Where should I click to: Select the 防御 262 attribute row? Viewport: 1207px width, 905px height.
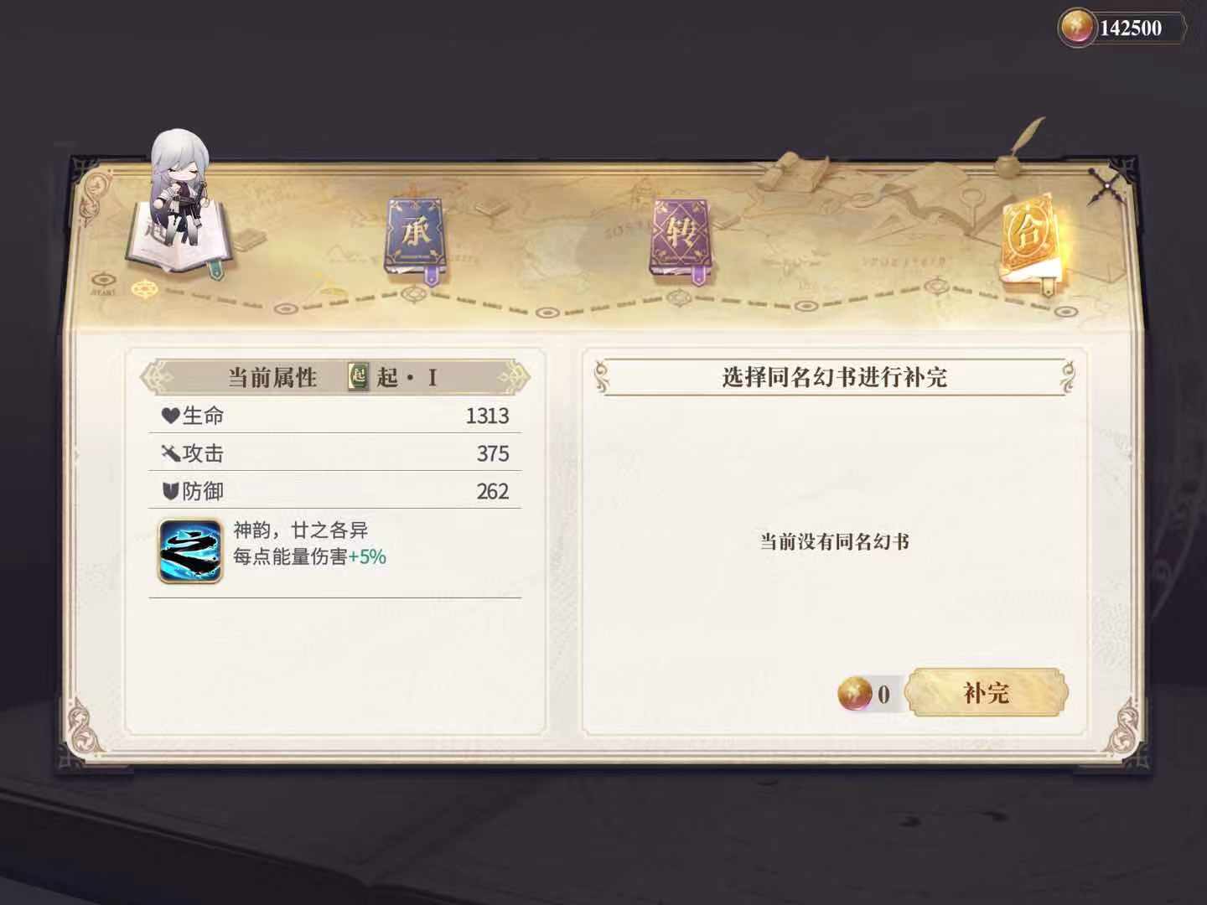[334, 491]
